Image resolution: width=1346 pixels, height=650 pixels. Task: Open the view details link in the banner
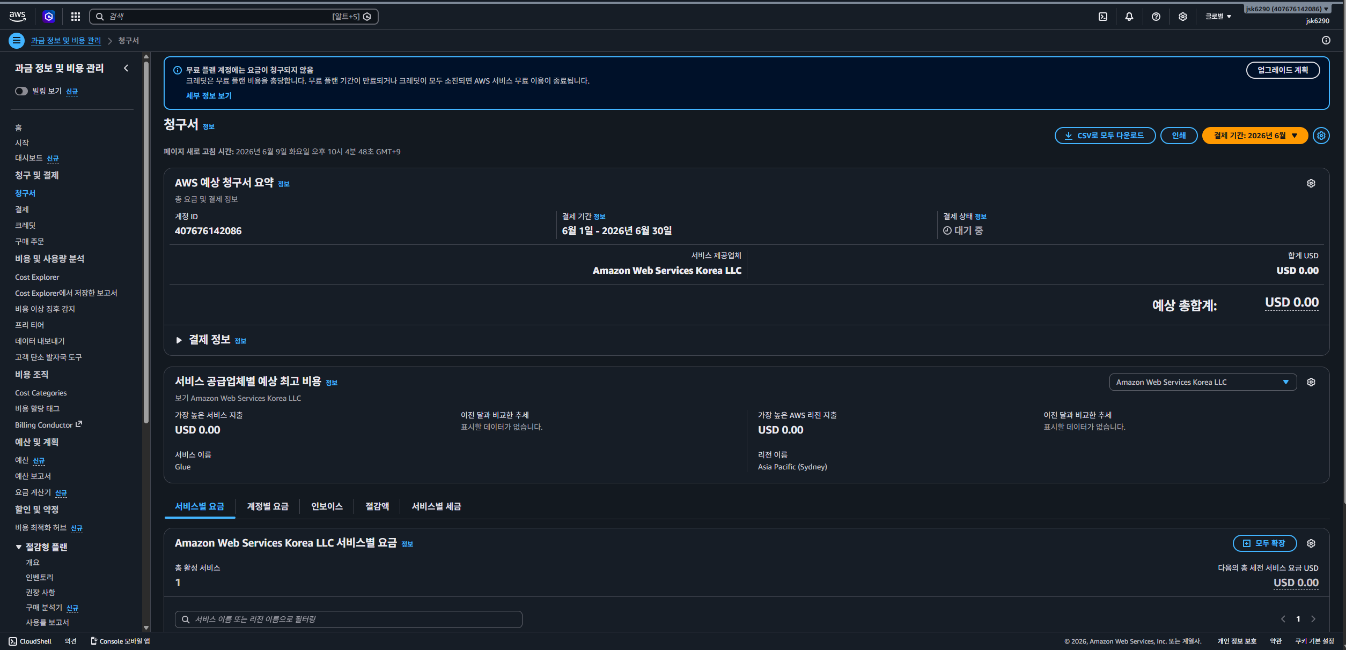(209, 95)
